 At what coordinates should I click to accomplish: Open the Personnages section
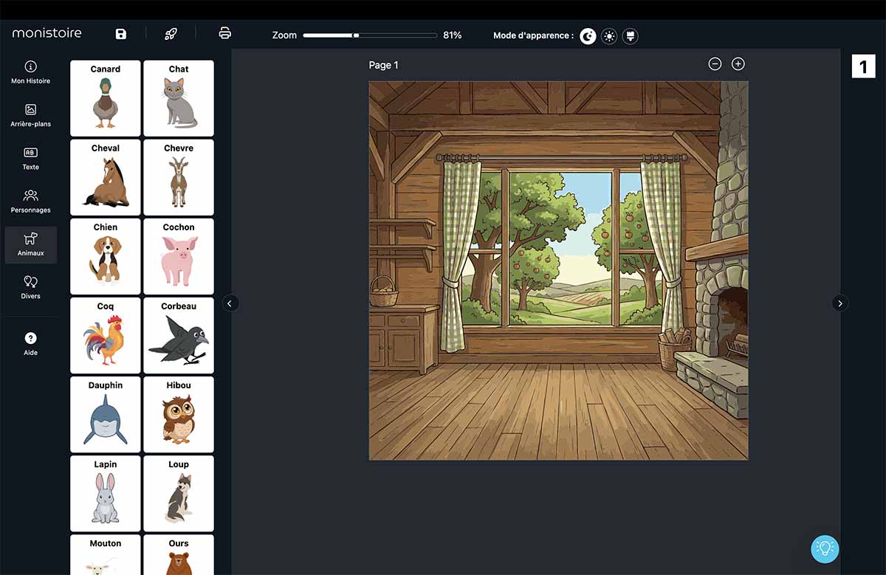pos(31,201)
